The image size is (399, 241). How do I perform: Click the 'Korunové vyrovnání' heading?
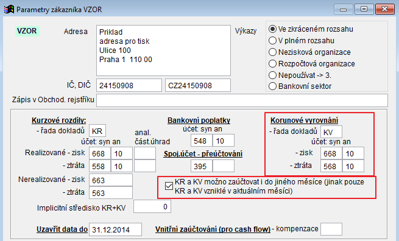point(305,120)
